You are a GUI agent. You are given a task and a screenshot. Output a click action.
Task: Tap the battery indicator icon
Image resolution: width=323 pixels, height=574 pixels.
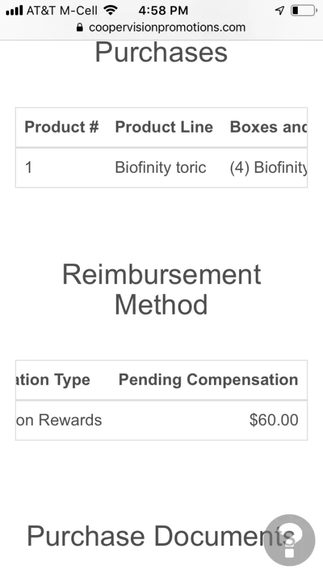point(304,10)
